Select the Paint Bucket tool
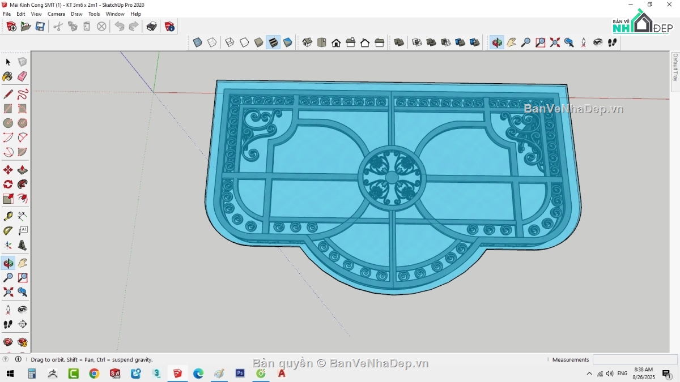Image resolution: width=680 pixels, height=382 pixels. (8, 76)
